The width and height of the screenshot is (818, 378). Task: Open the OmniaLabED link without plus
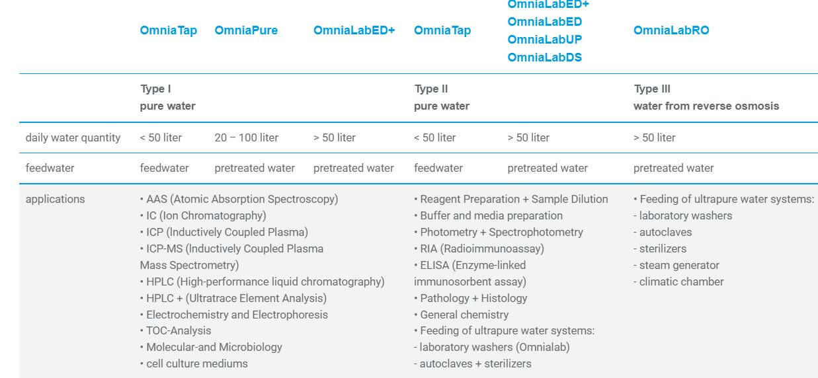(544, 22)
